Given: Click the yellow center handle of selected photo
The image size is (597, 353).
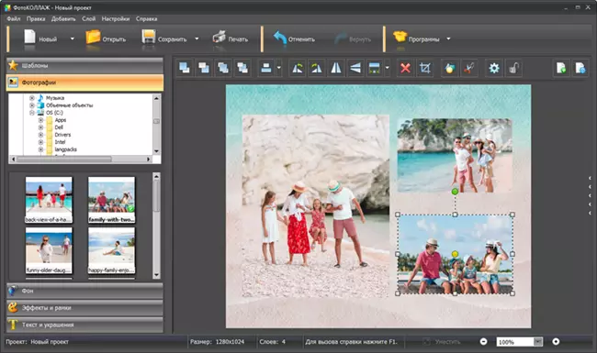Looking at the screenshot, I should click(455, 254).
